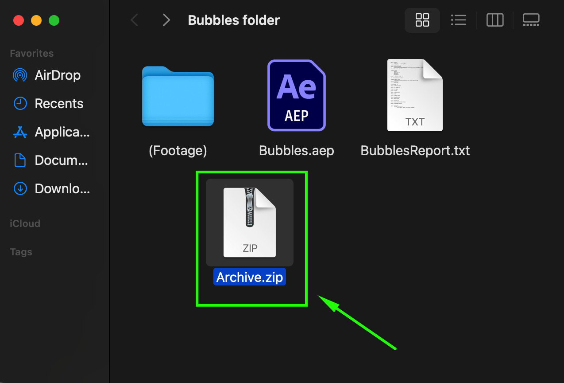
Task: Open Downloads in the sidebar
Action: (62, 189)
